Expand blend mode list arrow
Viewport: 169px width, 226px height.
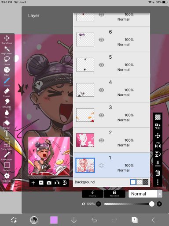coord(160,194)
